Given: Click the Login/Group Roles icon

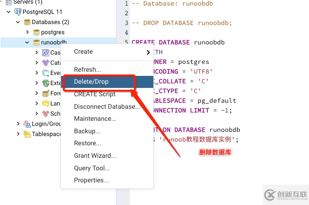Looking at the screenshot, I should pyautogui.click(x=27, y=124).
